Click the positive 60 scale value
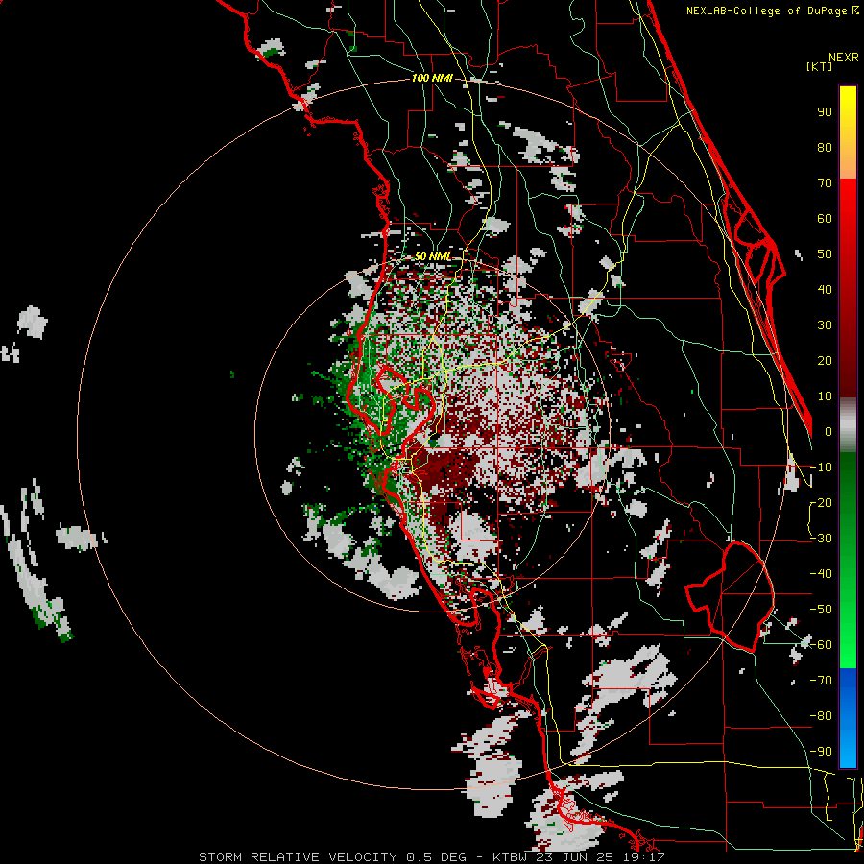The image size is (864, 864). [825, 219]
